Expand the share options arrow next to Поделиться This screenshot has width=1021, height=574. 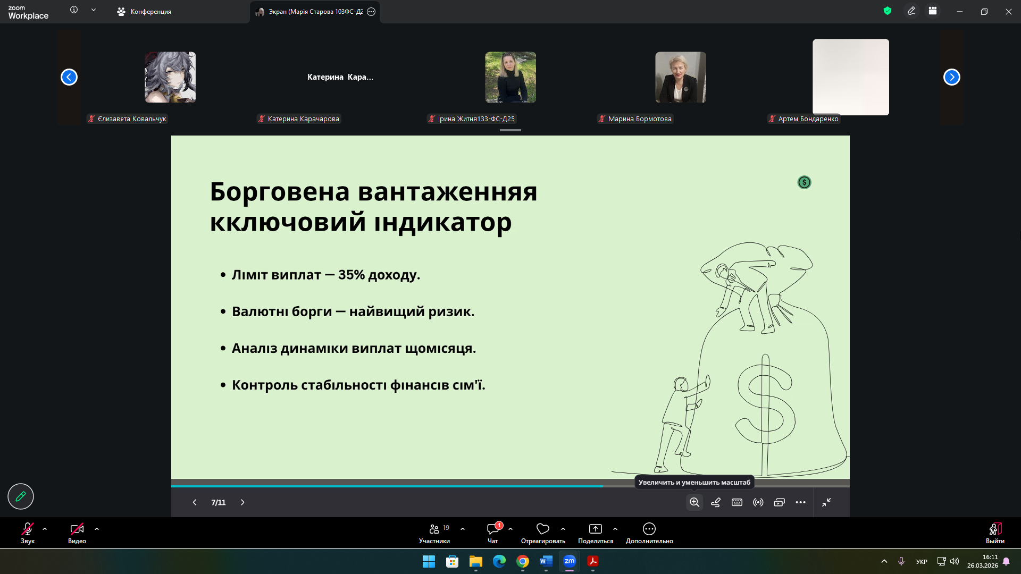tap(615, 529)
